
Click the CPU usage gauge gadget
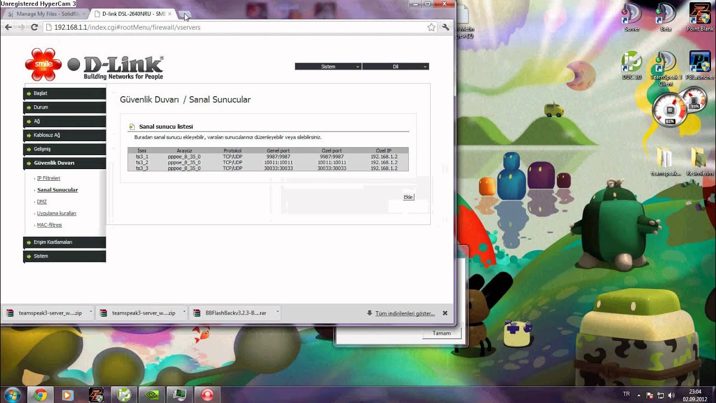click(670, 109)
